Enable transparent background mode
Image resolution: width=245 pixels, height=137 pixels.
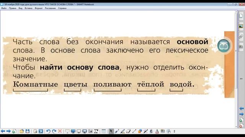79,131
